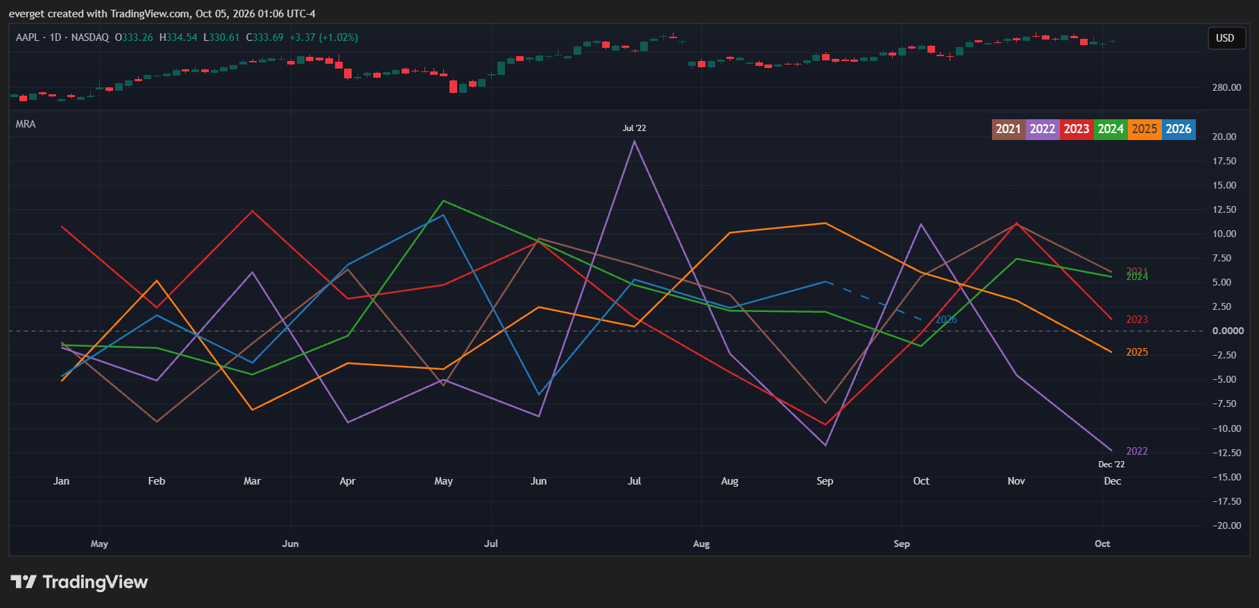Click the 2023 red line end label
The height and width of the screenshot is (608, 1259).
(1137, 320)
